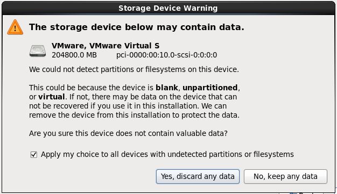Confirm with 'Yes, discard any data'
Screen dimensions: 337x194
click(198, 176)
